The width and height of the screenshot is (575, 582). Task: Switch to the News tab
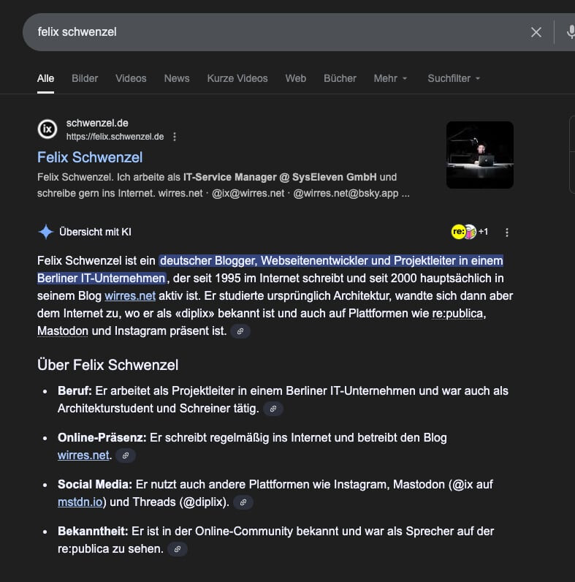(177, 78)
